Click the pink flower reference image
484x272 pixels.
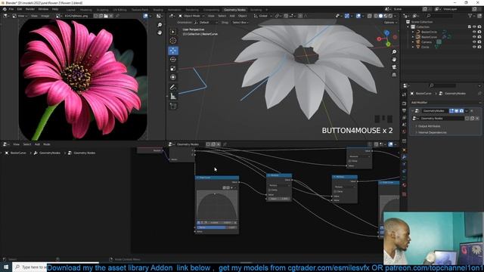(x=82, y=79)
